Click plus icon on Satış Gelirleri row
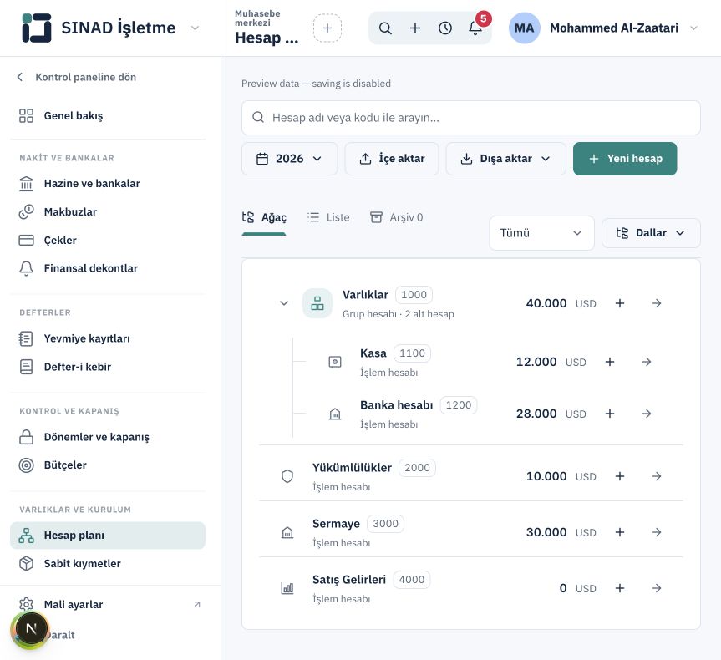The height and width of the screenshot is (660, 721). click(620, 588)
